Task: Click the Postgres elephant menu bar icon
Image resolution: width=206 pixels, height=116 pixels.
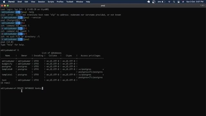Action: point(148,2)
